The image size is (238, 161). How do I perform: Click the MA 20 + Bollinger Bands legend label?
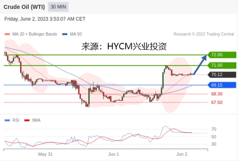click(35, 34)
